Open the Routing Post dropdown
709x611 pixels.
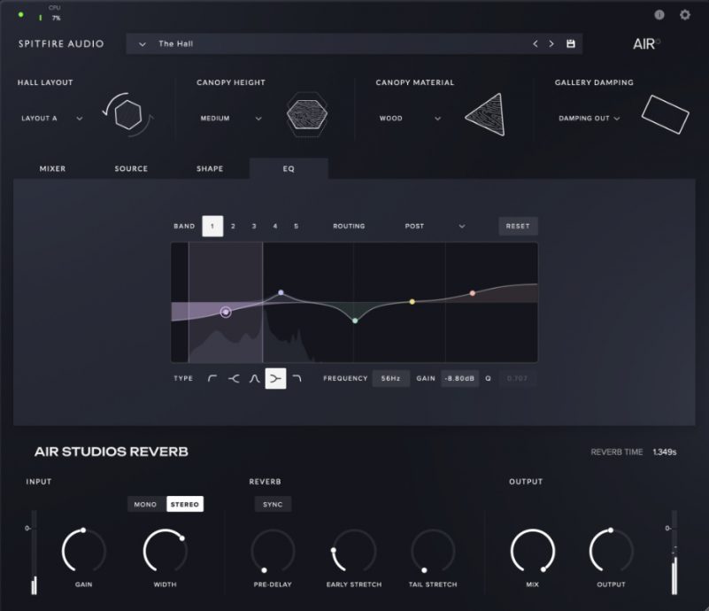tap(434, 226)
